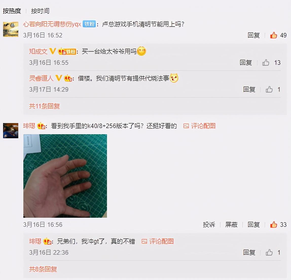Image resolution: width=291 pixels, height=280 pixels.
Task: Click the 铁粉 badge next to 心若向阳无谓悲伤yqx
Action: [89, 24]
